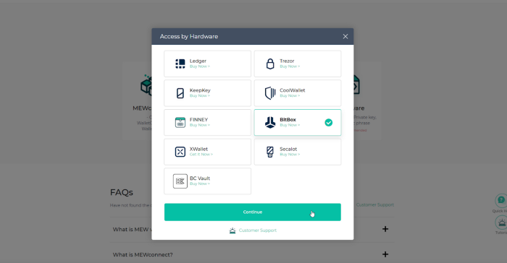Click the Continue button
This screenshot has height=263, width=507.
coord(253,212)
